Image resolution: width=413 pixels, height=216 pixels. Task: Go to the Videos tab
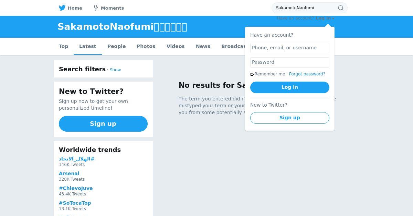176,46
